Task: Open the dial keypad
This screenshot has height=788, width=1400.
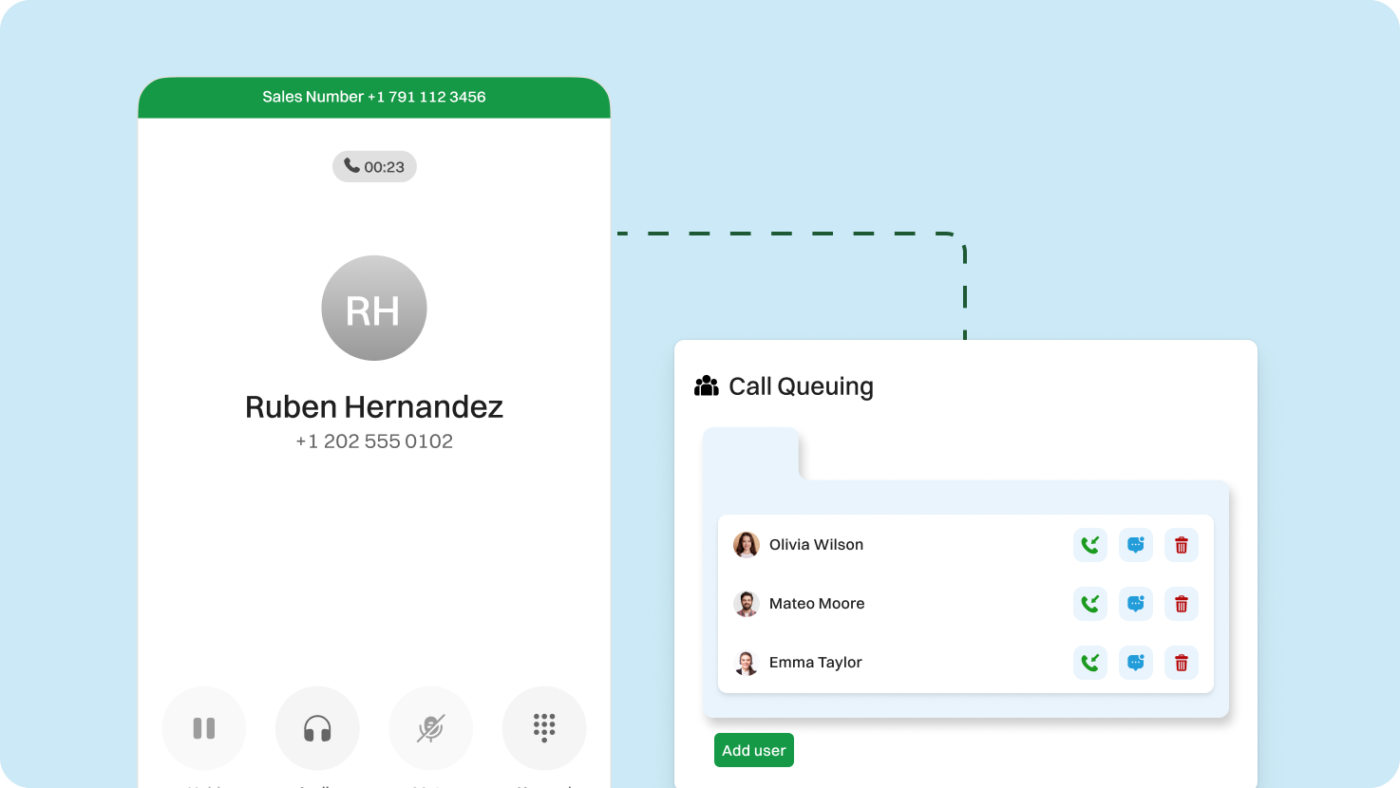Action: (544, 728)
